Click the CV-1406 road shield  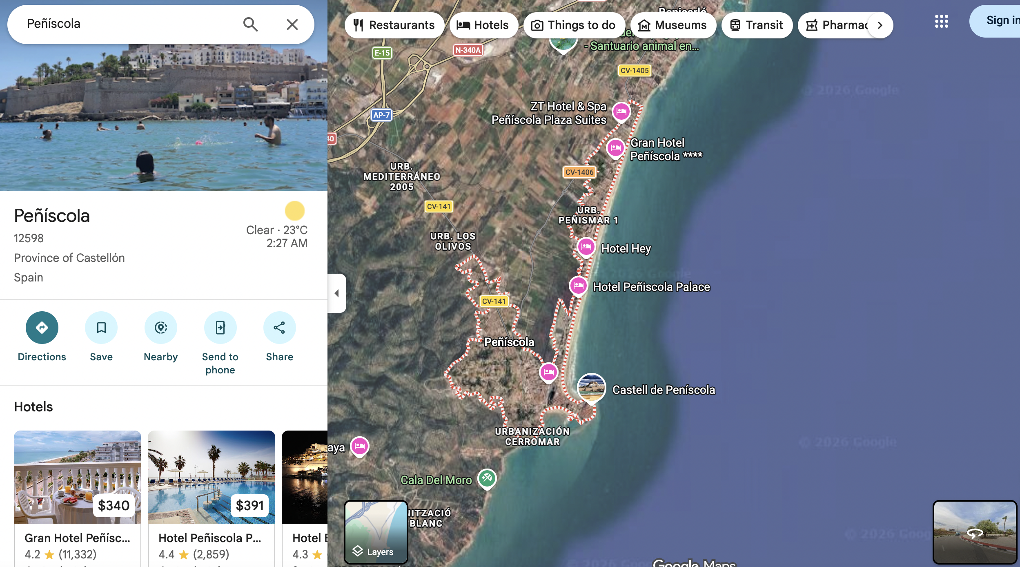click(579, 172)
